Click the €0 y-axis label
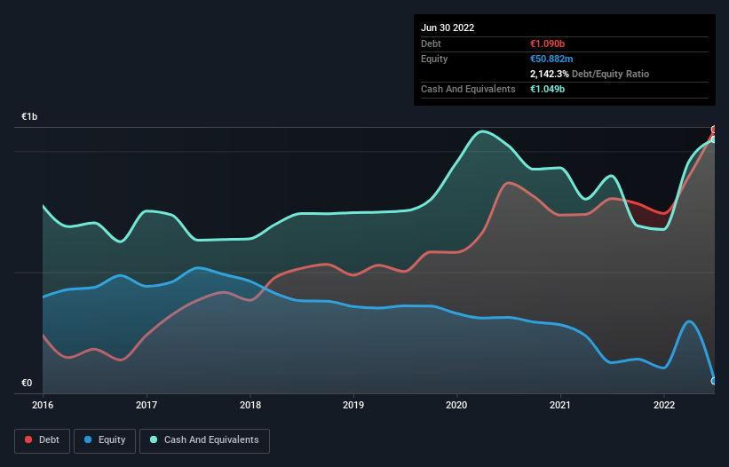Image resolution: width=729 pixels, height=467 pixels. click(x=27, y=383)
